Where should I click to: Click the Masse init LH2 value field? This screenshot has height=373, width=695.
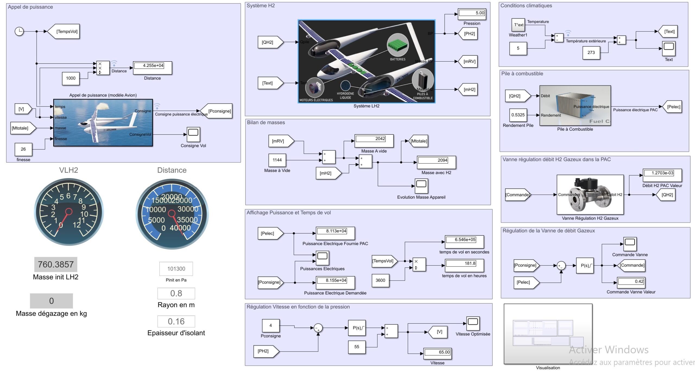click(x=56, y=264)
